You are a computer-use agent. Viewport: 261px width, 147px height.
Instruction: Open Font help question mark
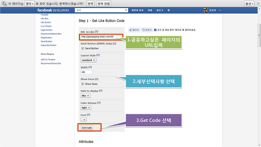point(88,115)
